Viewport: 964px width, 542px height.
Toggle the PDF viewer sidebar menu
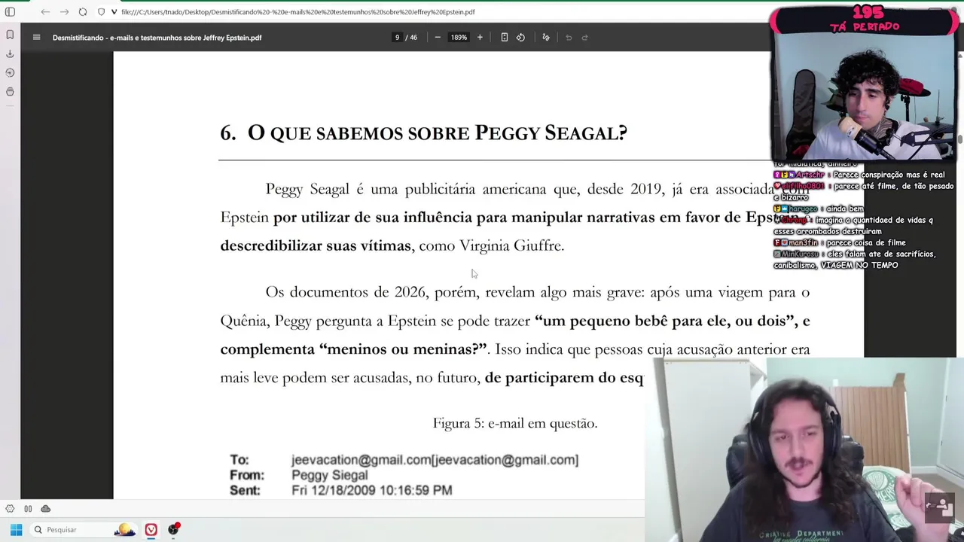coord(36,38)
